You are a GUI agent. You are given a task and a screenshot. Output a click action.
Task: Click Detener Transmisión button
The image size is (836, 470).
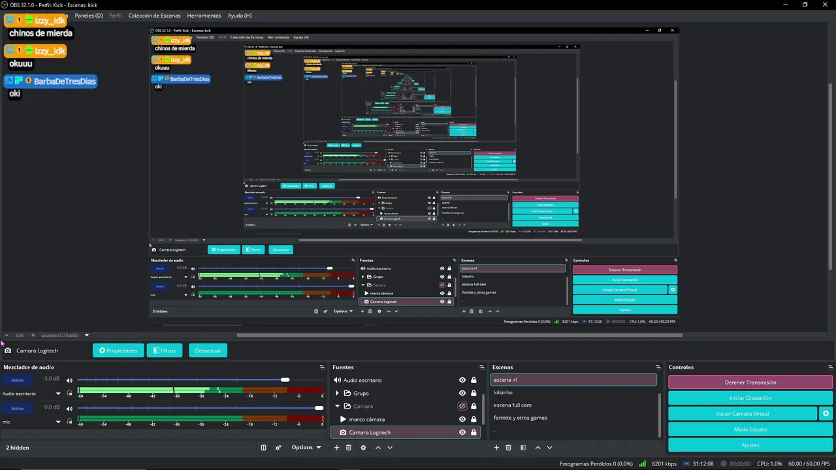tap(750, 383)
